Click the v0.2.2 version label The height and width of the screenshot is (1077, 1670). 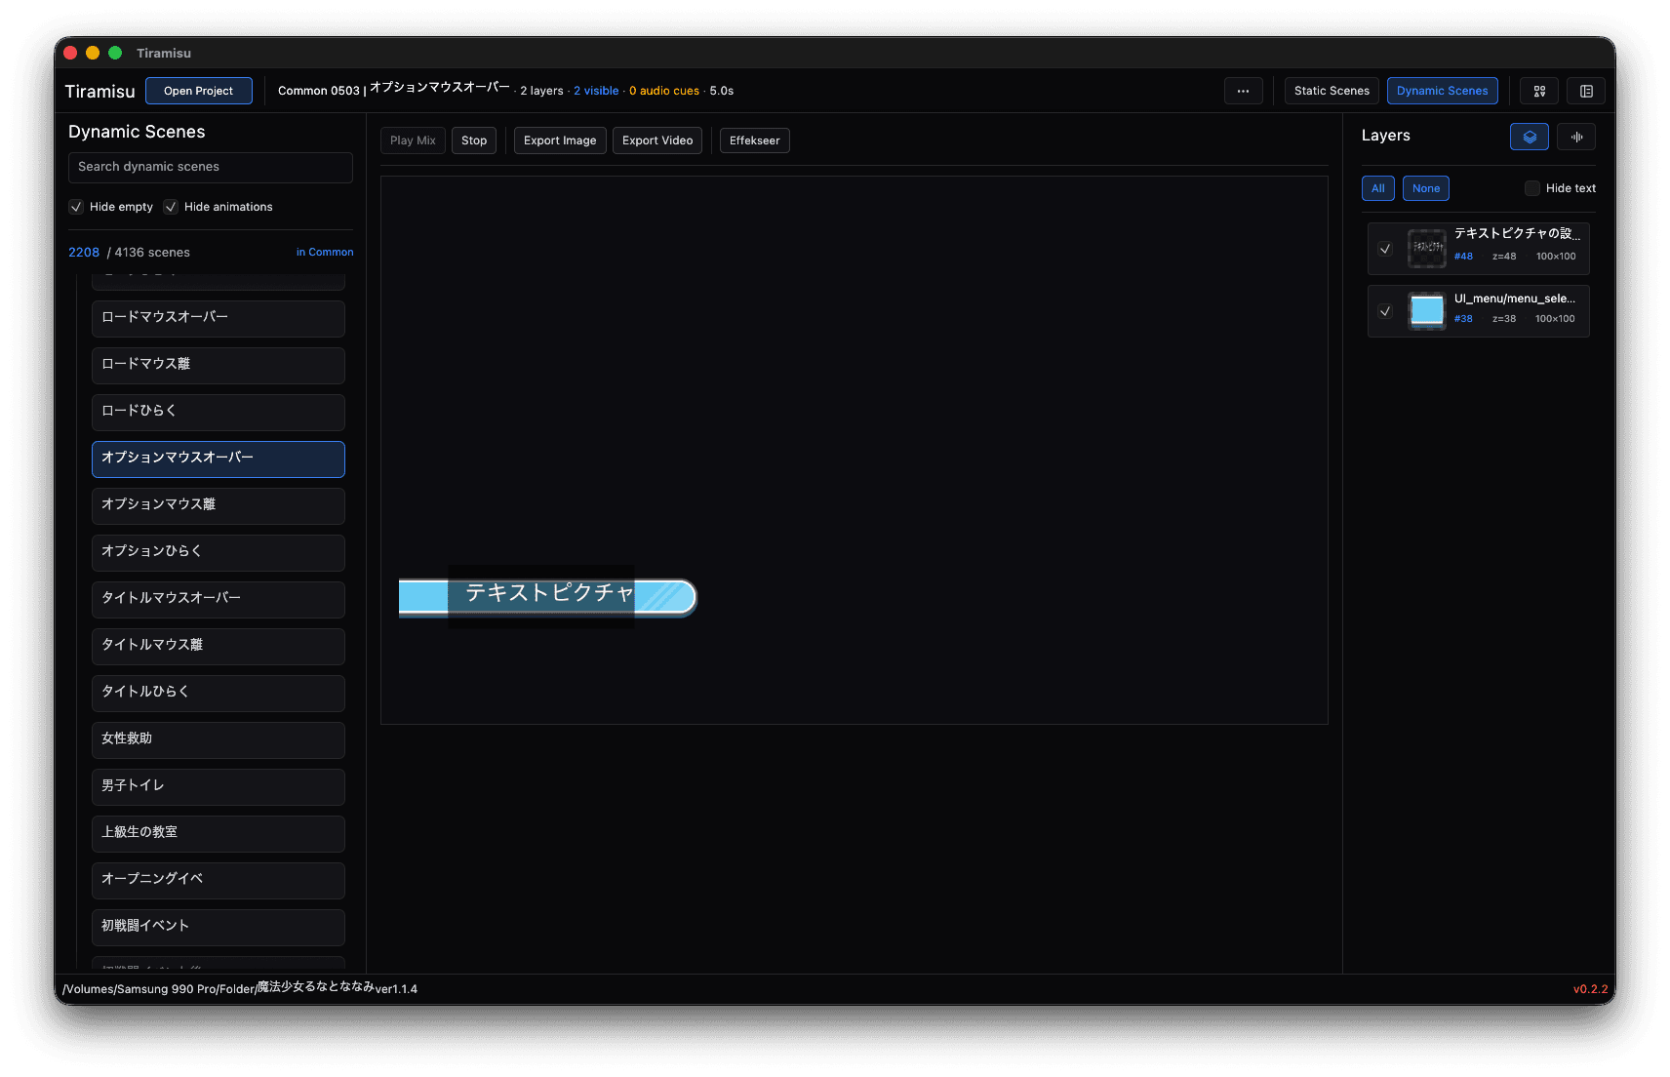click(1590, 989)
